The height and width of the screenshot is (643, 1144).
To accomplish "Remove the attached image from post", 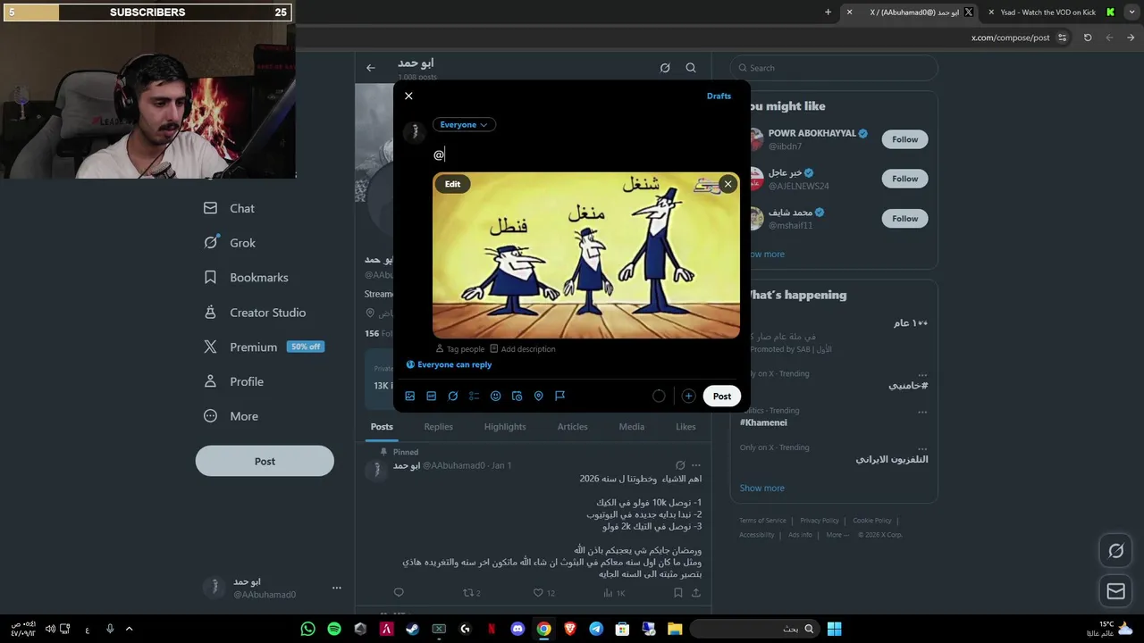I will 728,184.
